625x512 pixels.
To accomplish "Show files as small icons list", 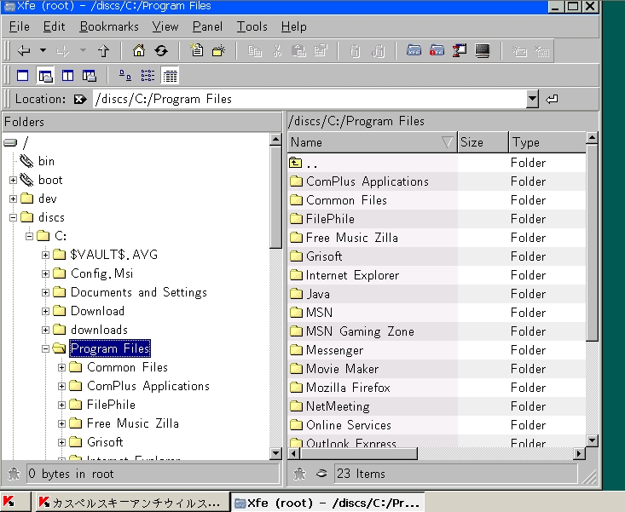I will click(148, 75).
